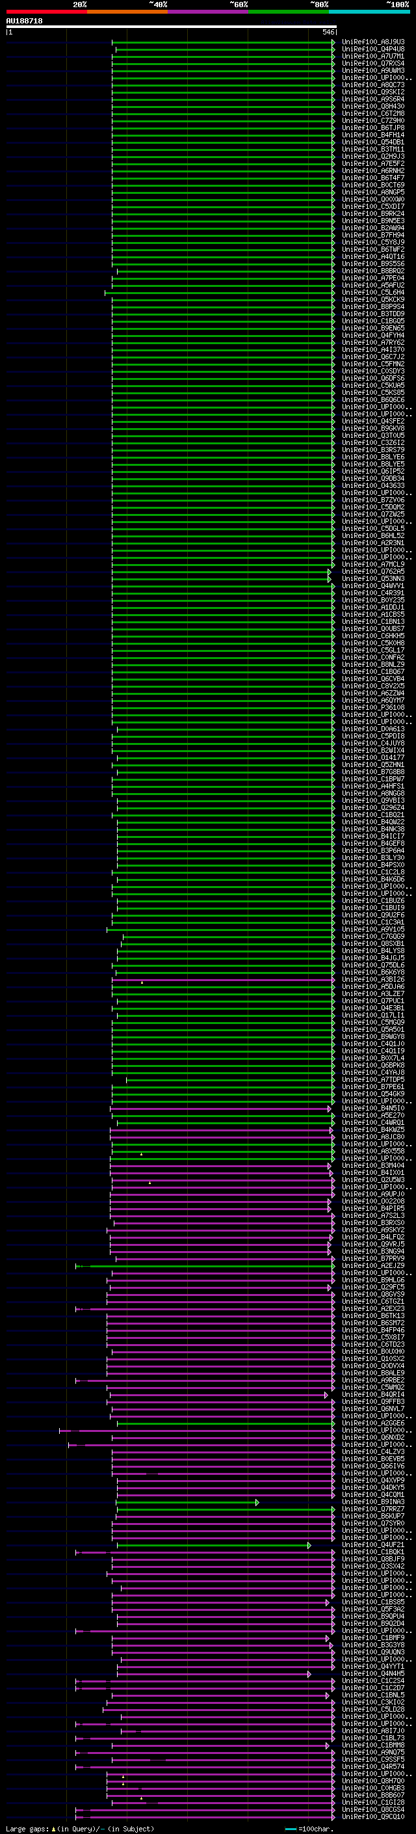Select label UniRef100_C4Q1J0
The image size is (416, 1834).
[x=373, y=1044]
